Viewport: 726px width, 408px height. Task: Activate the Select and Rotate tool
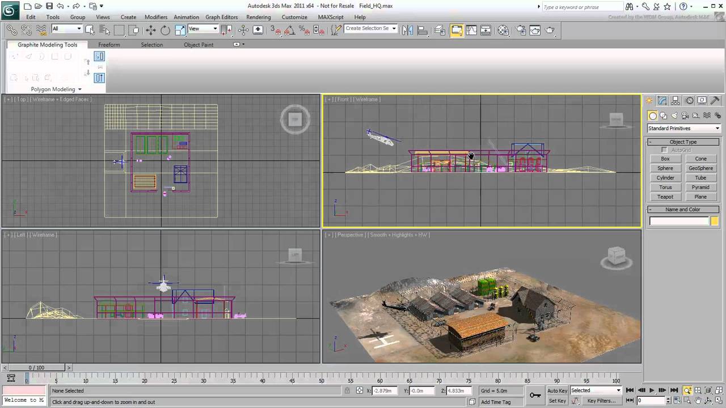tap(166, 30)
